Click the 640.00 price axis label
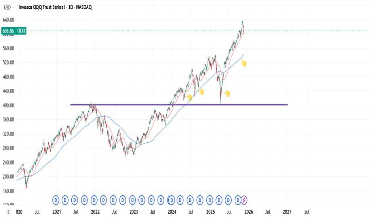This screenshot has width=369, height=218. coord(8,20)
